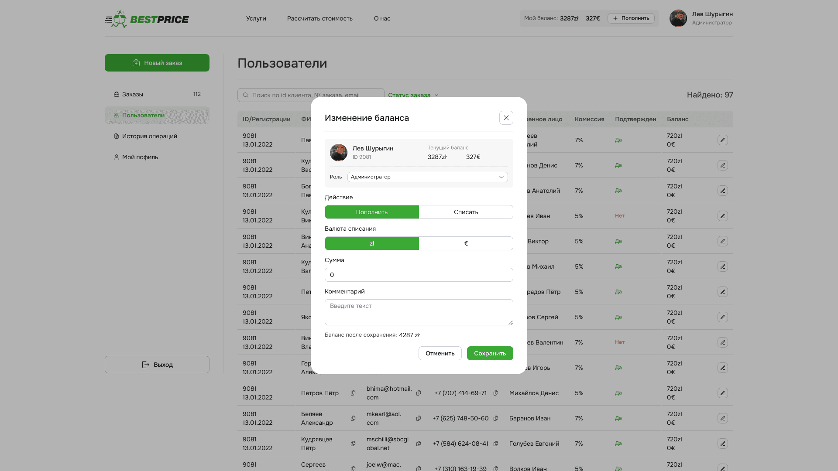Click edit pencil icon in first table row
Viewport: 838px width, 471px height.
pyautogui.click(x=722, y=140)
